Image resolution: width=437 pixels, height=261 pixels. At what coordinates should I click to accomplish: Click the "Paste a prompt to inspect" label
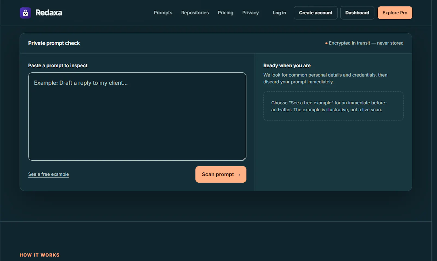58,66
